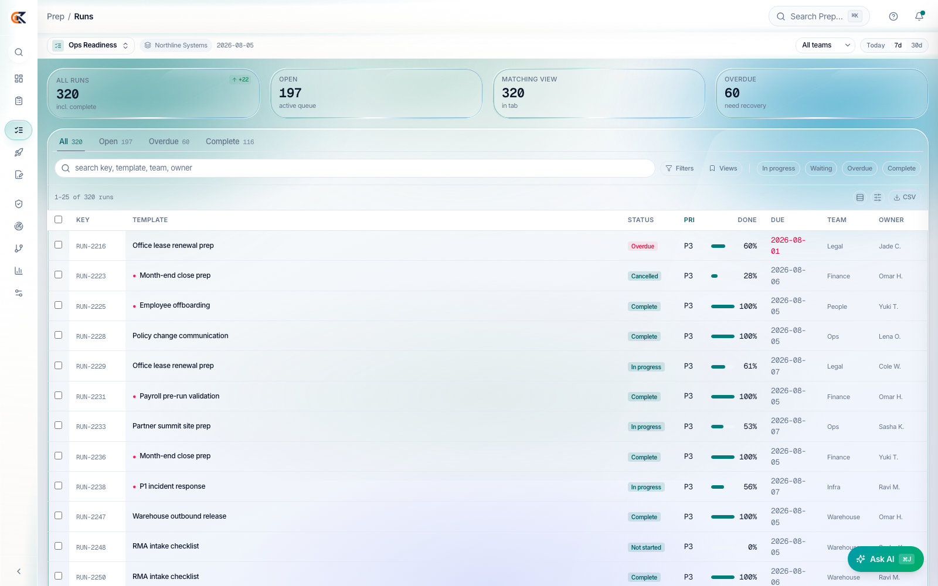Switch to the Complete 116 tab
Screen dimensions: 938x586
230,142
